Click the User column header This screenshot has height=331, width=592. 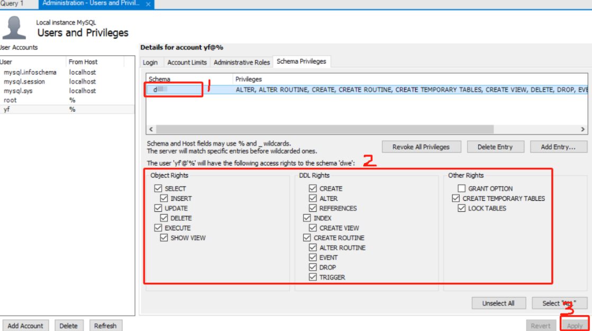click(x=32, y=61)
